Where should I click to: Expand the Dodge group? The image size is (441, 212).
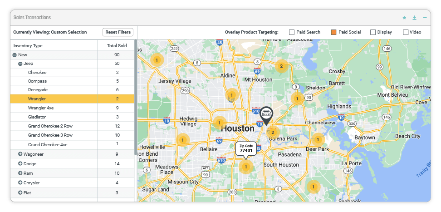(x=20, y=163)
